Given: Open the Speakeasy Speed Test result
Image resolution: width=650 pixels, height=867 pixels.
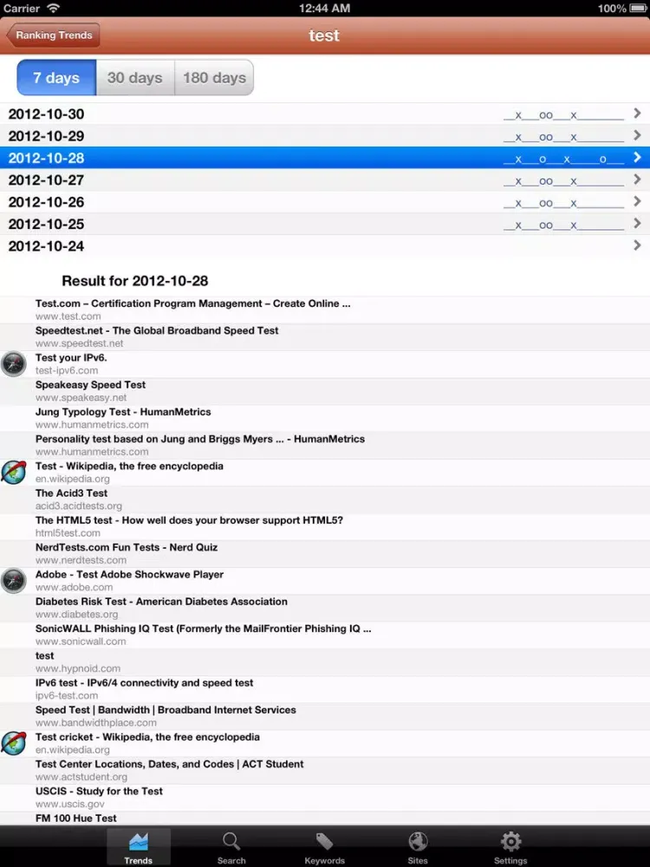Looking at the screenshot, I should click(x=325, y=391).
